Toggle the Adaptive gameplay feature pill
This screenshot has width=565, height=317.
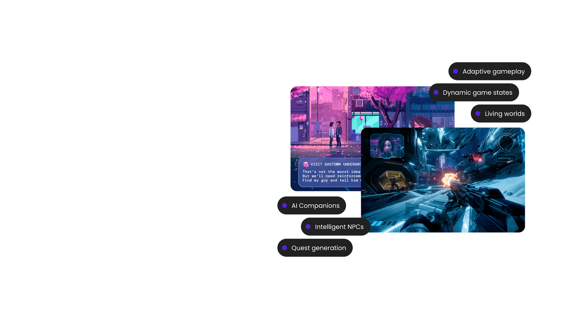pyautogui.click(x=490, y=71)
